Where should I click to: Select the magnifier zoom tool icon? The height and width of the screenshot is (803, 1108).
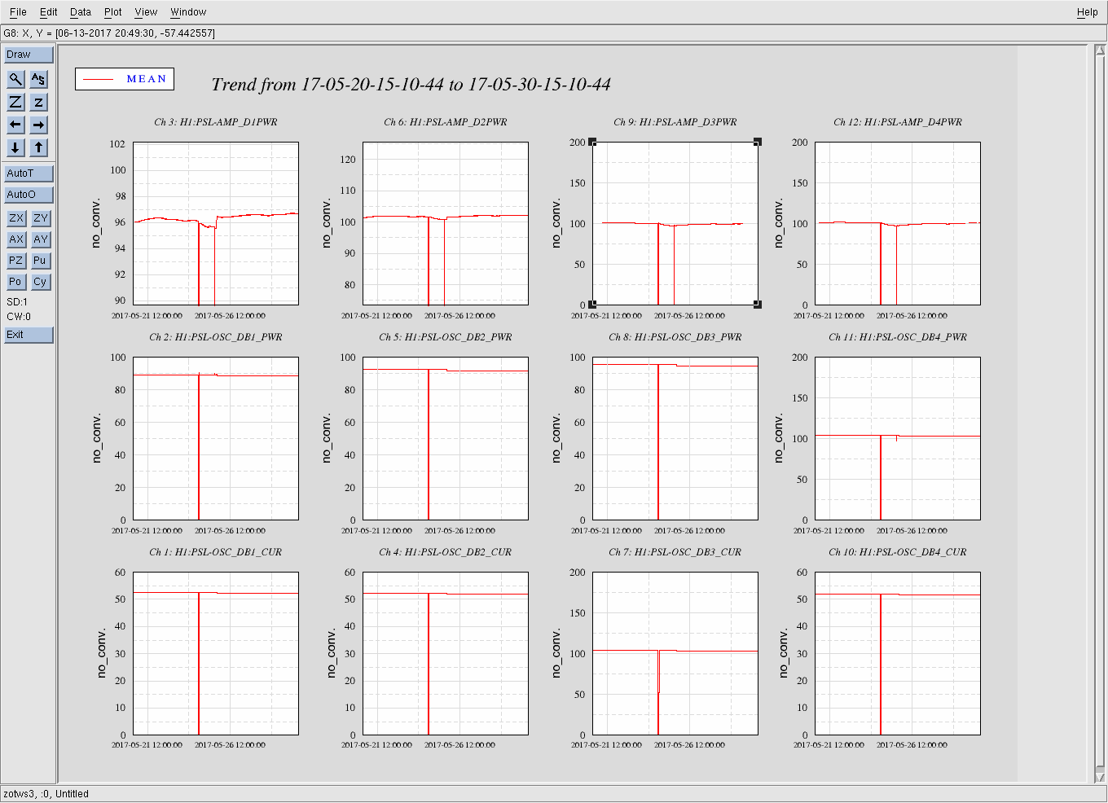click(15, 79)
